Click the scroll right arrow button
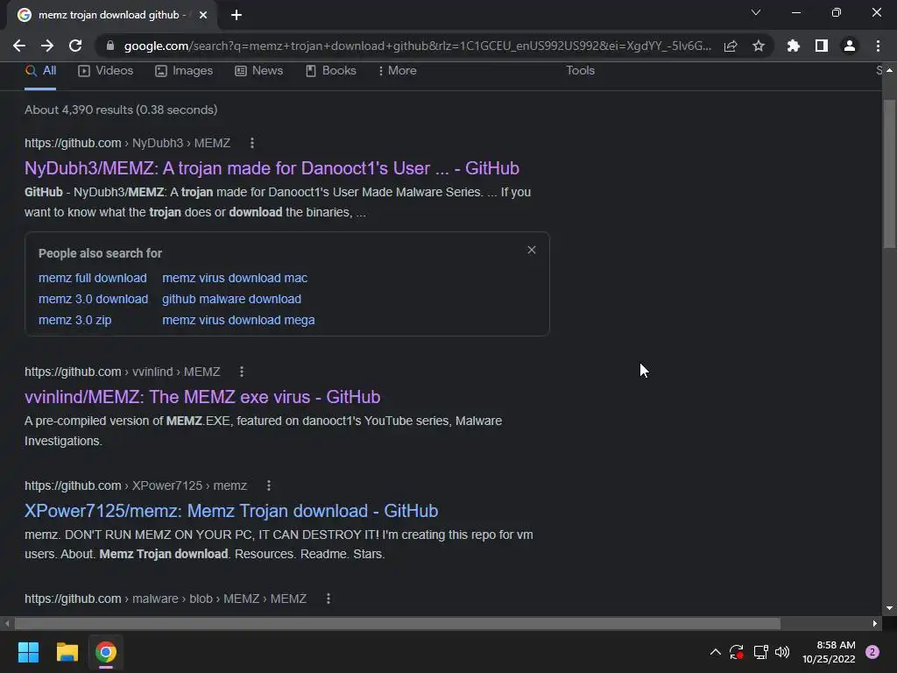This screenshot has width=897, height=673. pos(875,623)
